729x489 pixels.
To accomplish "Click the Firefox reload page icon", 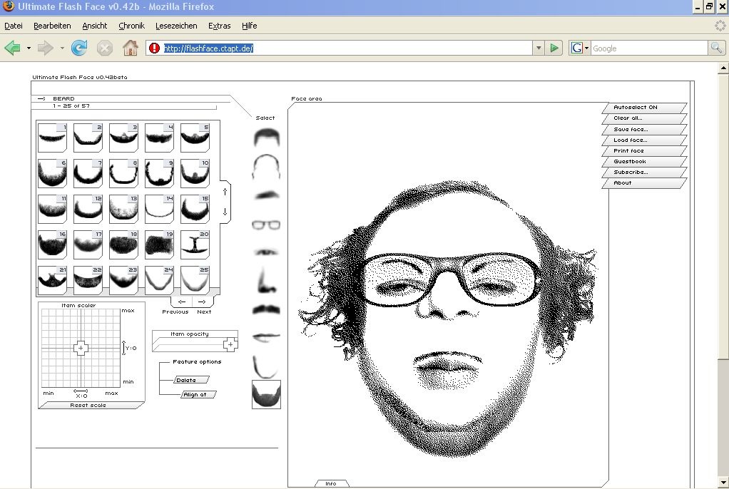I will [x=79, y=48].
